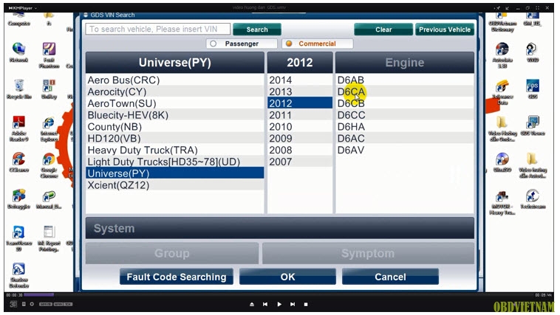The image size is (560, 315).
Task: Select County(NB) in model list
Action: 174,127
